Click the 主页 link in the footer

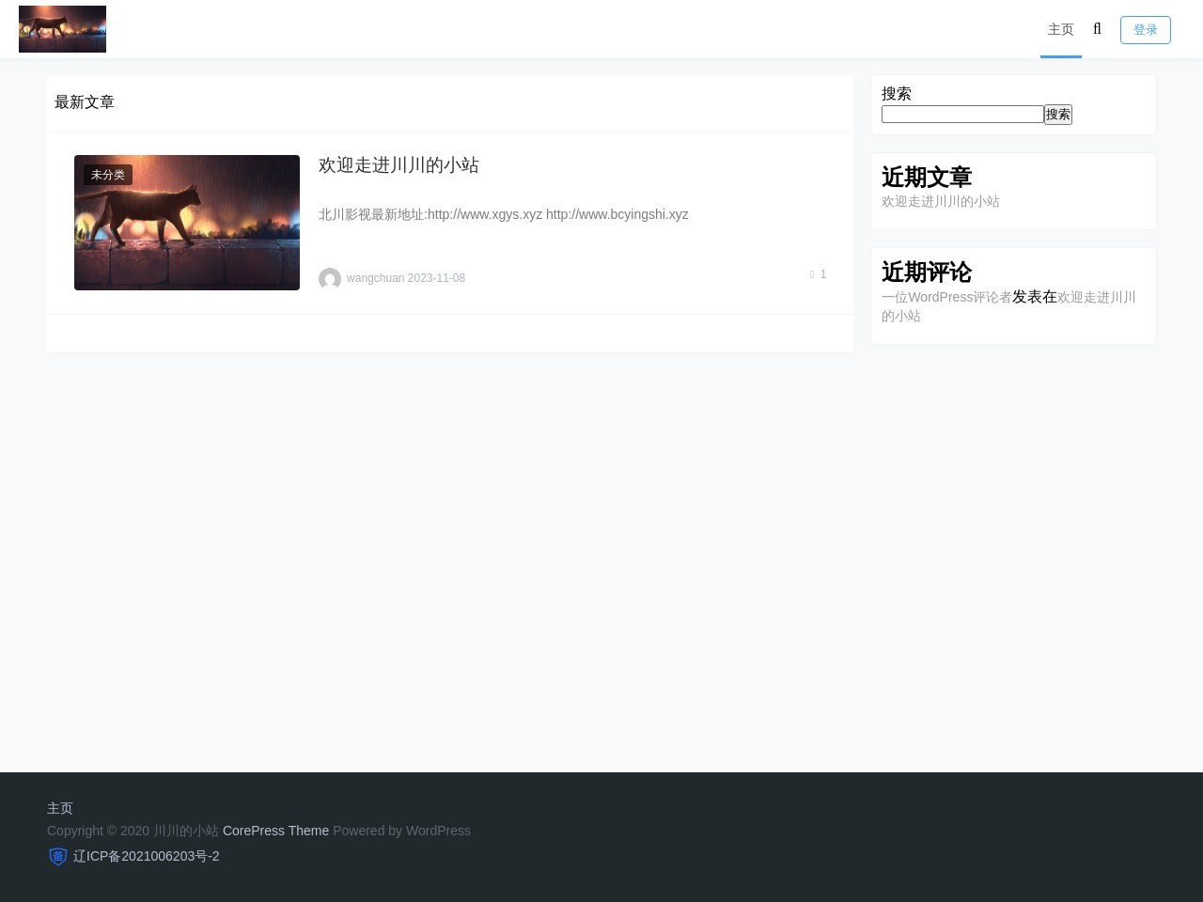point(60,808)
